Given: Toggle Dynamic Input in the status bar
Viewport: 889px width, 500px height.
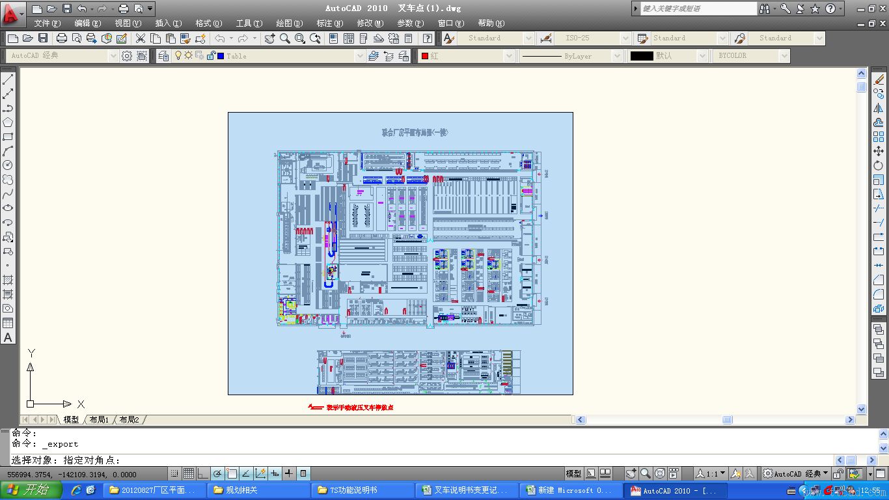Looking at the screenshot, I should click(x=275, y=474).
